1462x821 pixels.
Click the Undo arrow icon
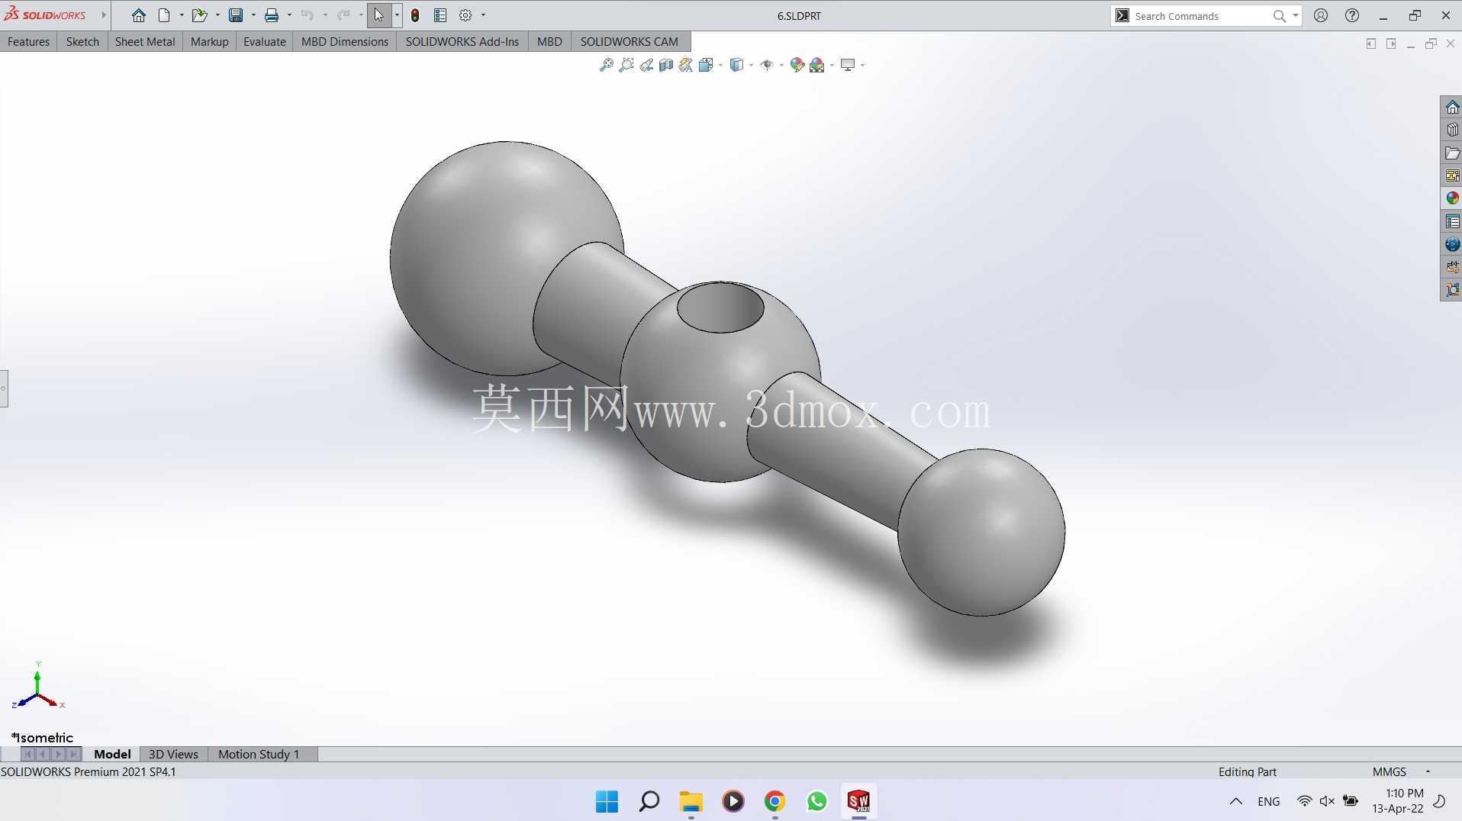point(308,15)
